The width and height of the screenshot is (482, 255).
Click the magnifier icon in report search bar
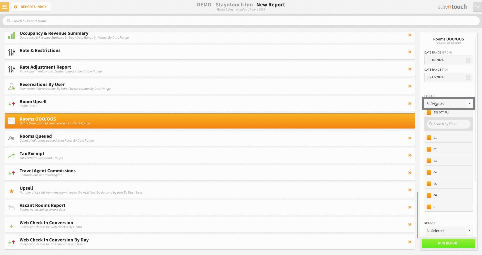click(x=8, y=21)
